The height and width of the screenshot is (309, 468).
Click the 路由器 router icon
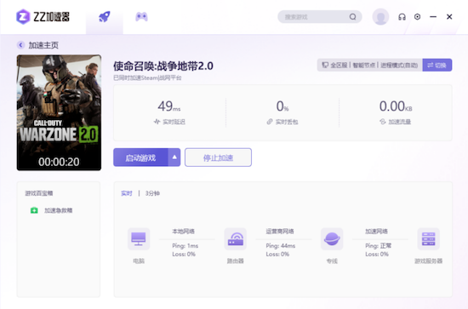tap(235, 239)
